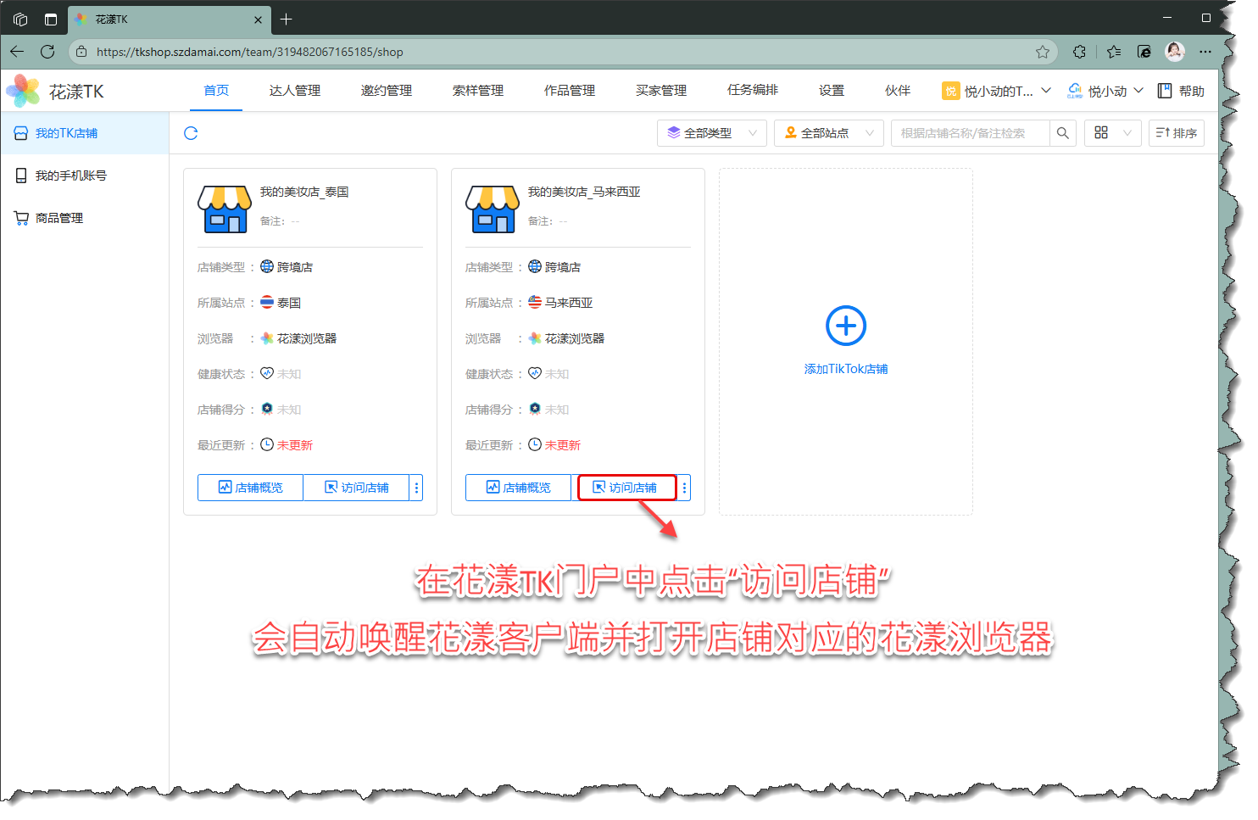Click the 添加TikTok店铺 link

846,369
